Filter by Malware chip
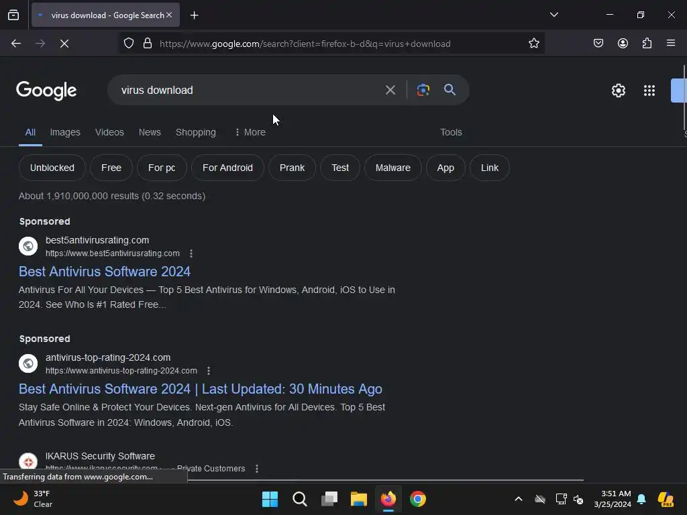This screenshot has width=687, height=515. click(393, 168)
